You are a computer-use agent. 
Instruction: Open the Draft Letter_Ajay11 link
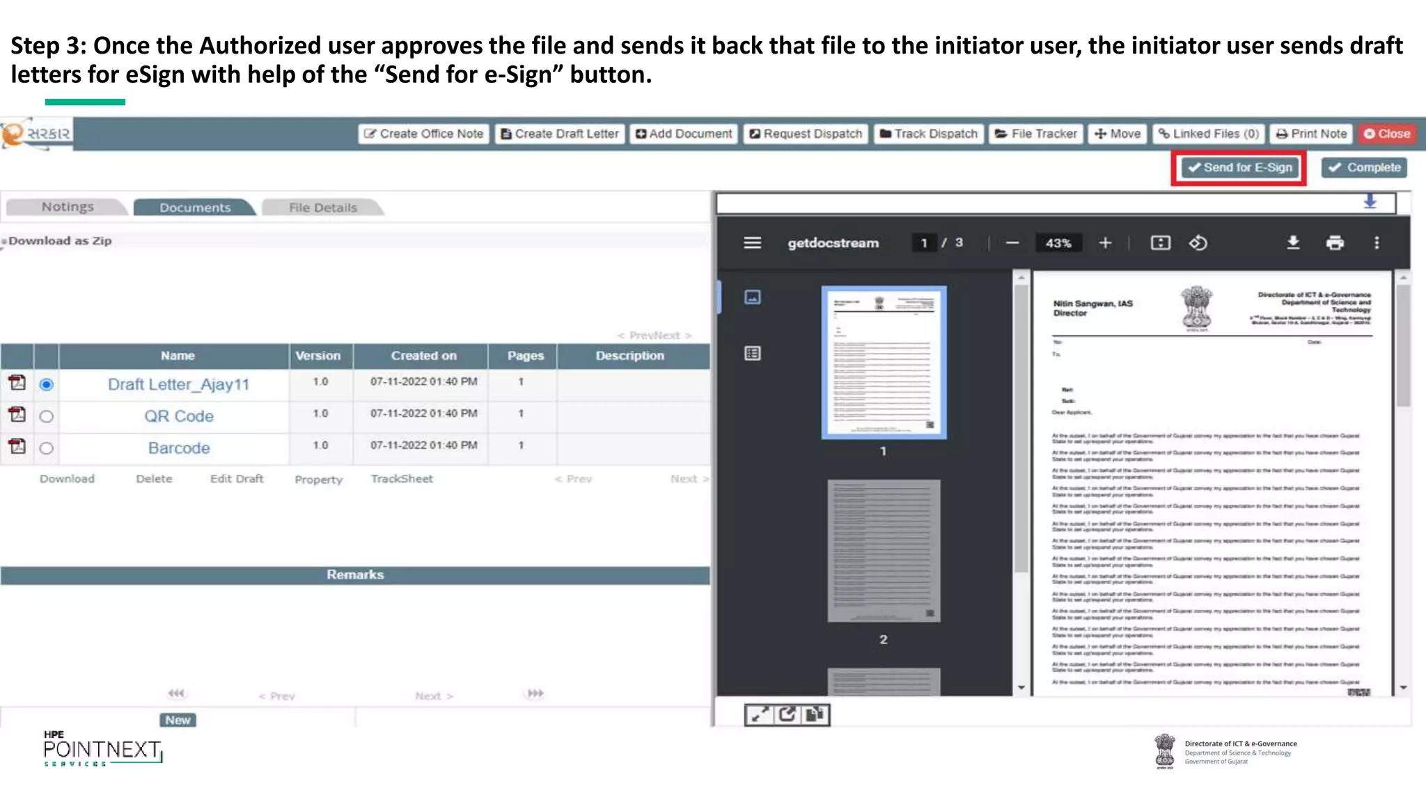[x=178, y=384]
